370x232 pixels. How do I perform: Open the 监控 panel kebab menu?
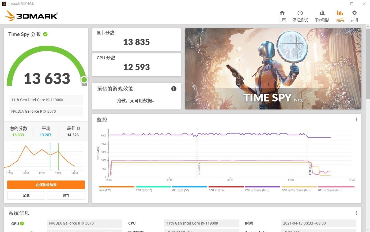356,119
